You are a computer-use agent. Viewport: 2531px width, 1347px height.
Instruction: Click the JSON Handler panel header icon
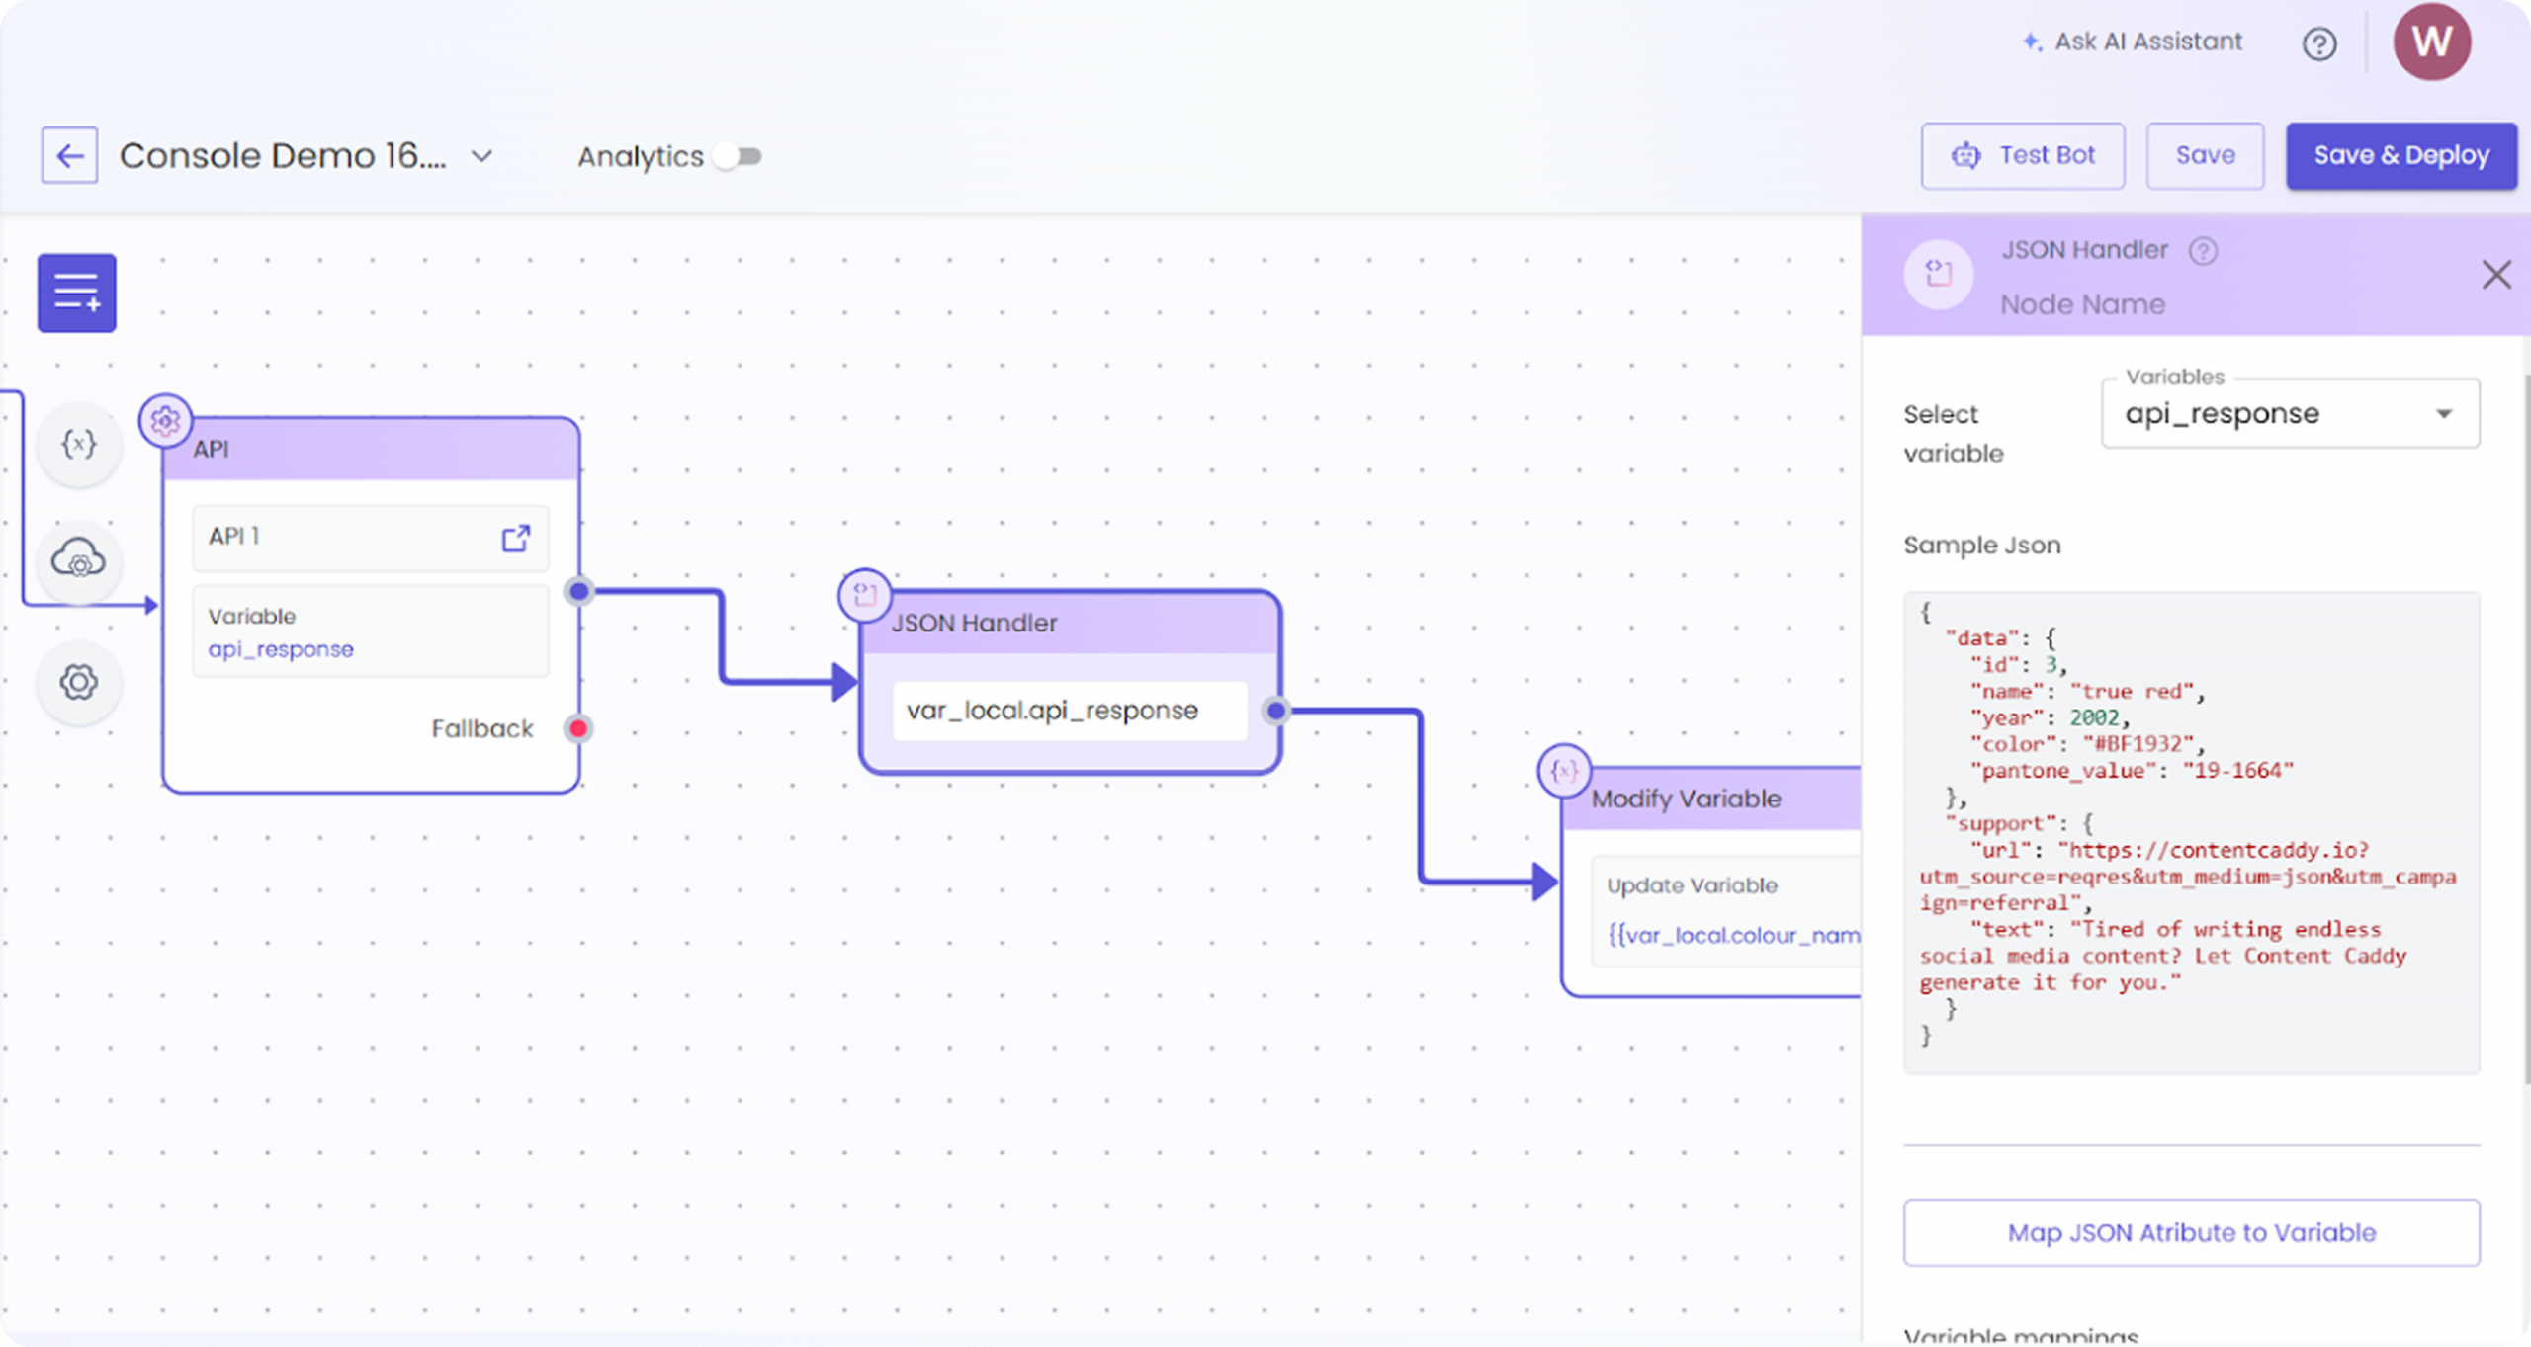tap(1939, 274)
